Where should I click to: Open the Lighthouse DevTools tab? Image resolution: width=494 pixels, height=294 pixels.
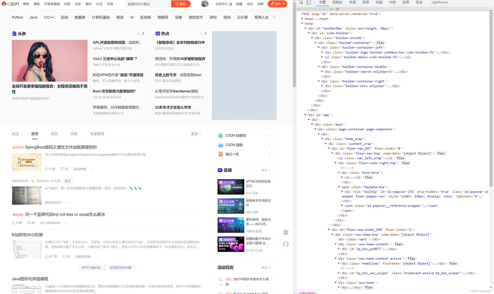(x=440, y=2)
